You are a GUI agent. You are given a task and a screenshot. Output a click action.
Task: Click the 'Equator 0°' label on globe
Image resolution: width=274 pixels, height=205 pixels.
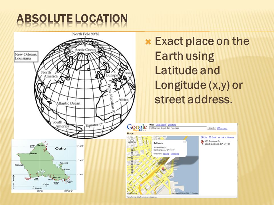click(x=94, y=125)
